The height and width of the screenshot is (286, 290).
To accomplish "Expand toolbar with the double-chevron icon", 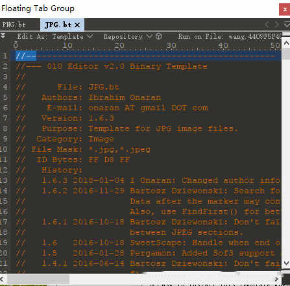I will pos(3,36).
